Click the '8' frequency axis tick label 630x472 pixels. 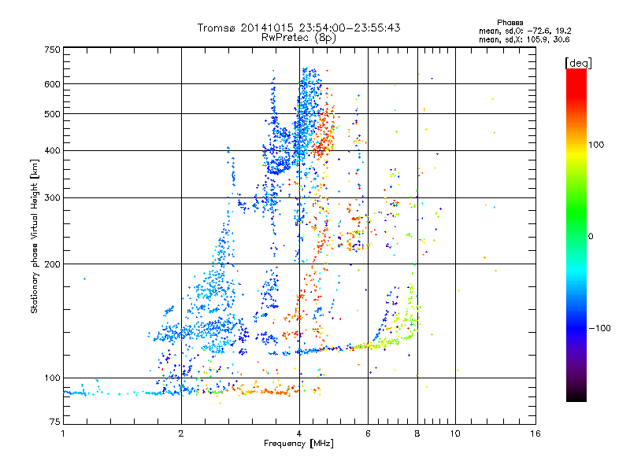[417, 433]
